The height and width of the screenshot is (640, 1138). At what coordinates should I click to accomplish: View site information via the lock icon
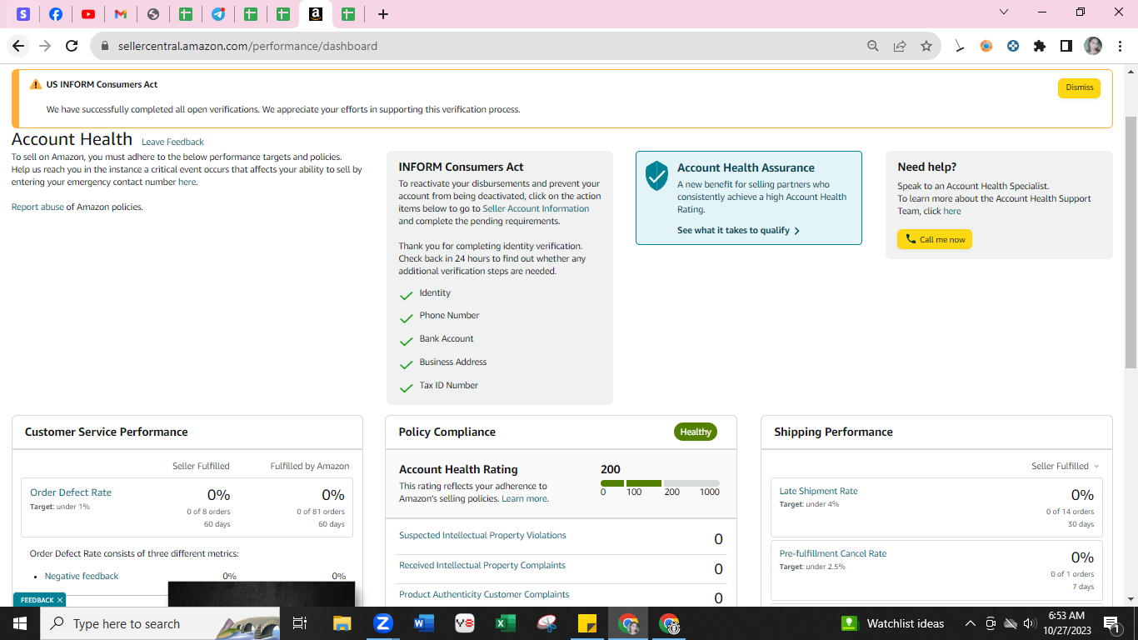105,46
